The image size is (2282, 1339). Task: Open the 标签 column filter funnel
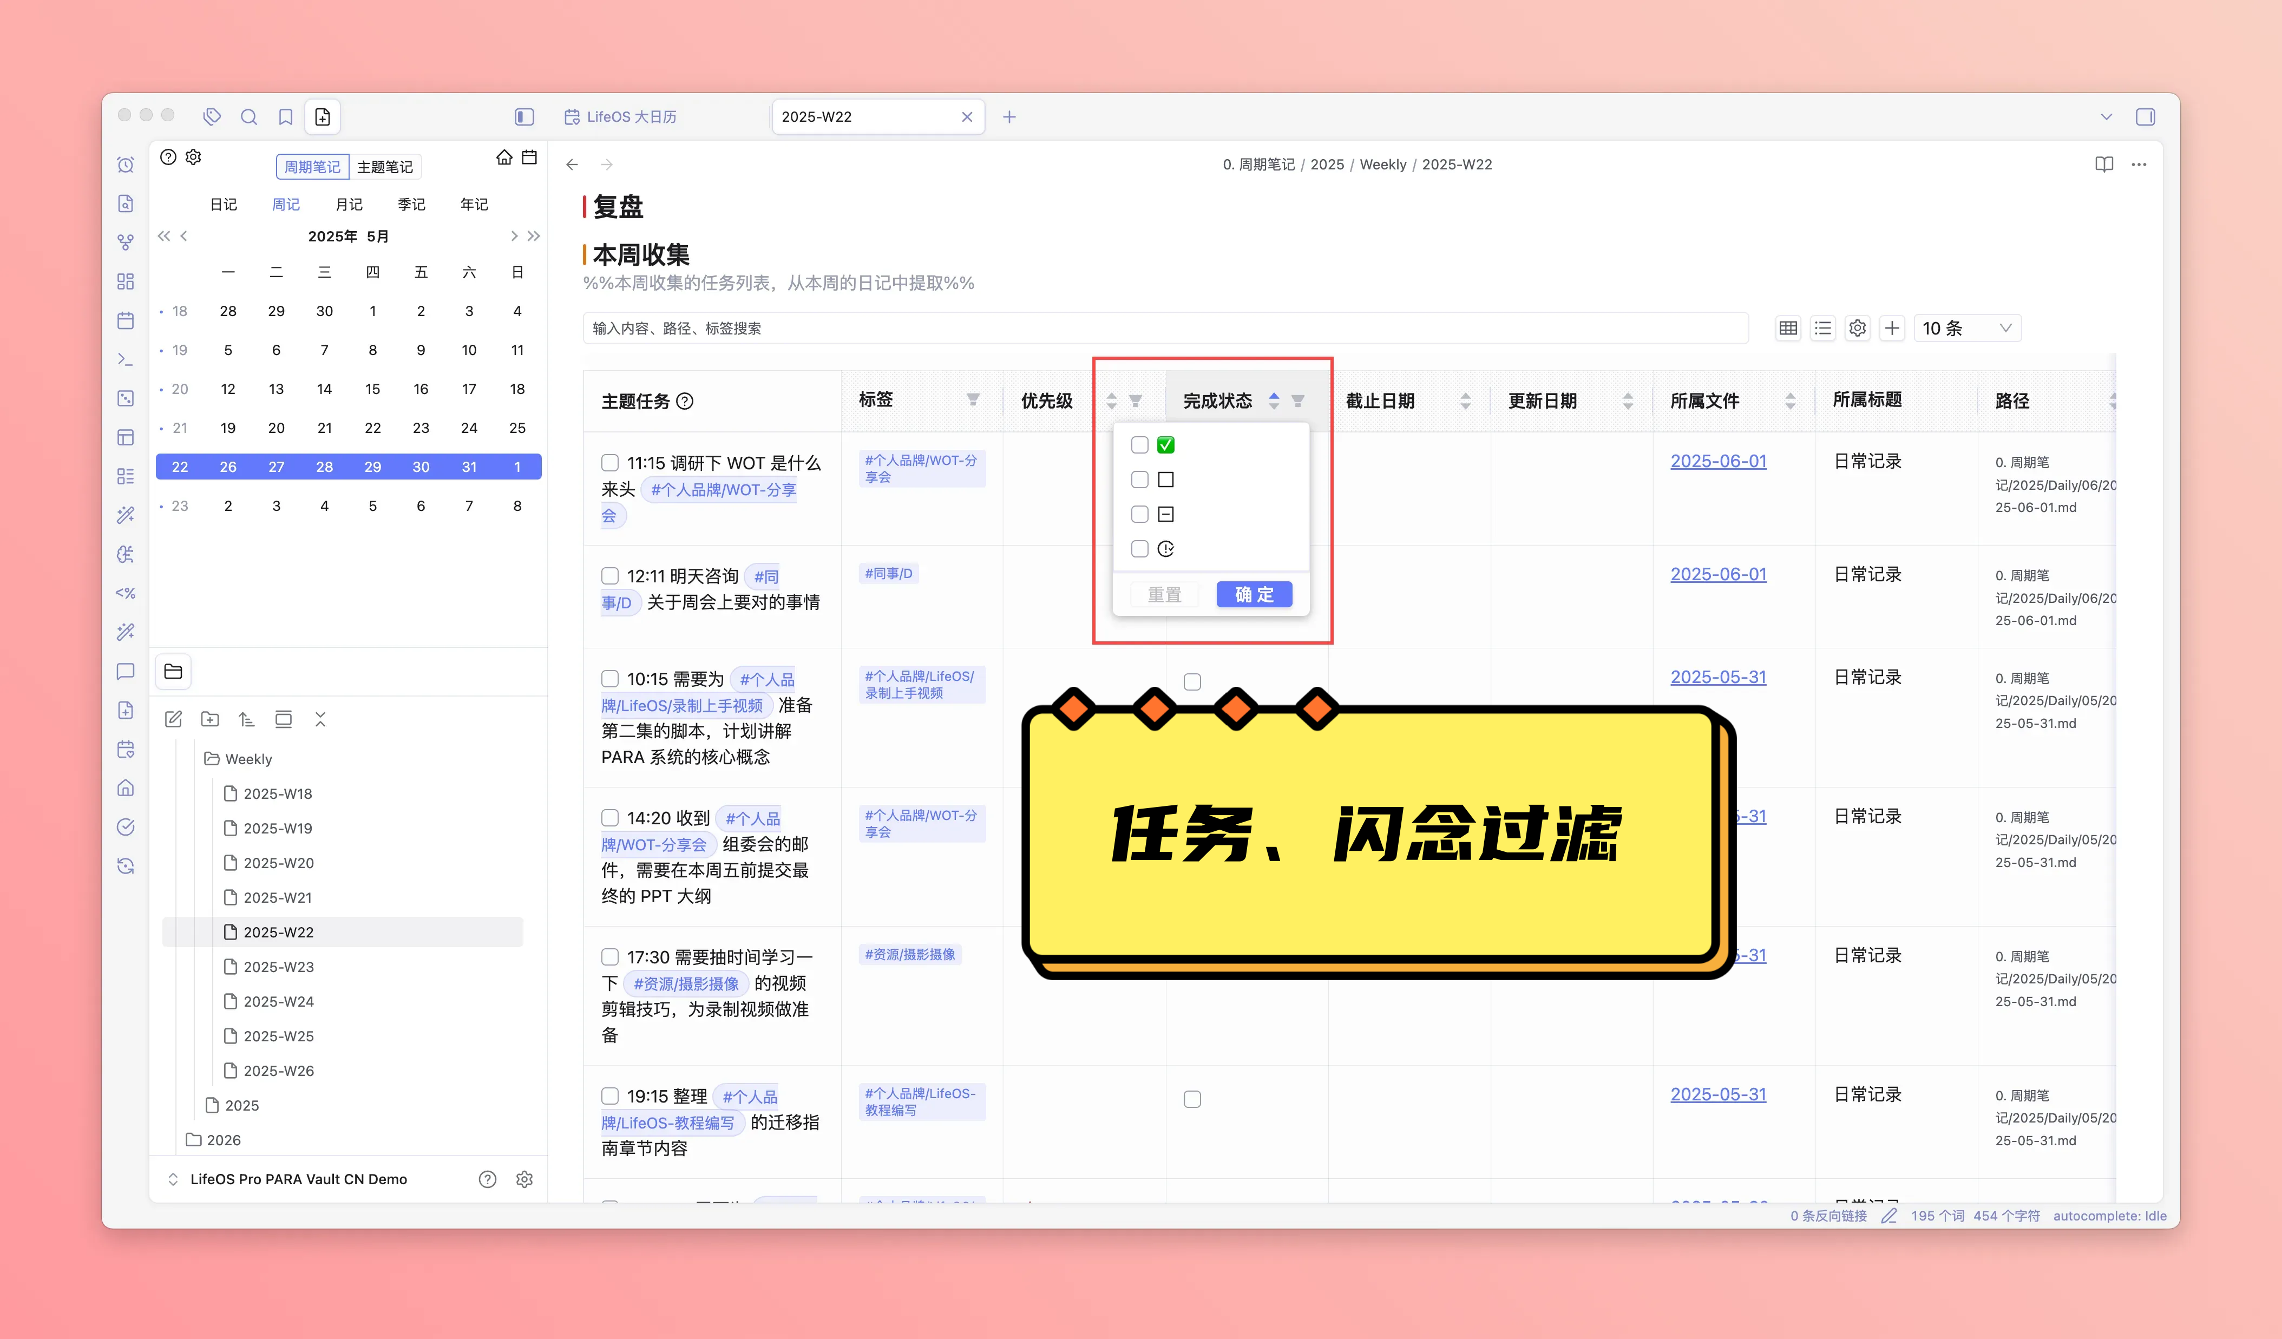(x=973, y=400)
